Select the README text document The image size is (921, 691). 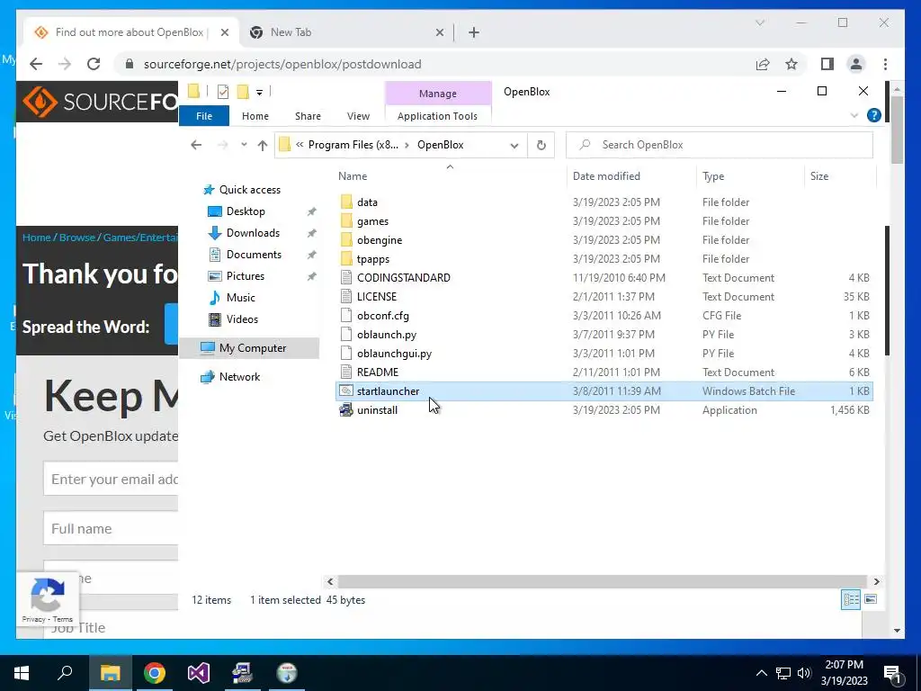tap(377, 372)
